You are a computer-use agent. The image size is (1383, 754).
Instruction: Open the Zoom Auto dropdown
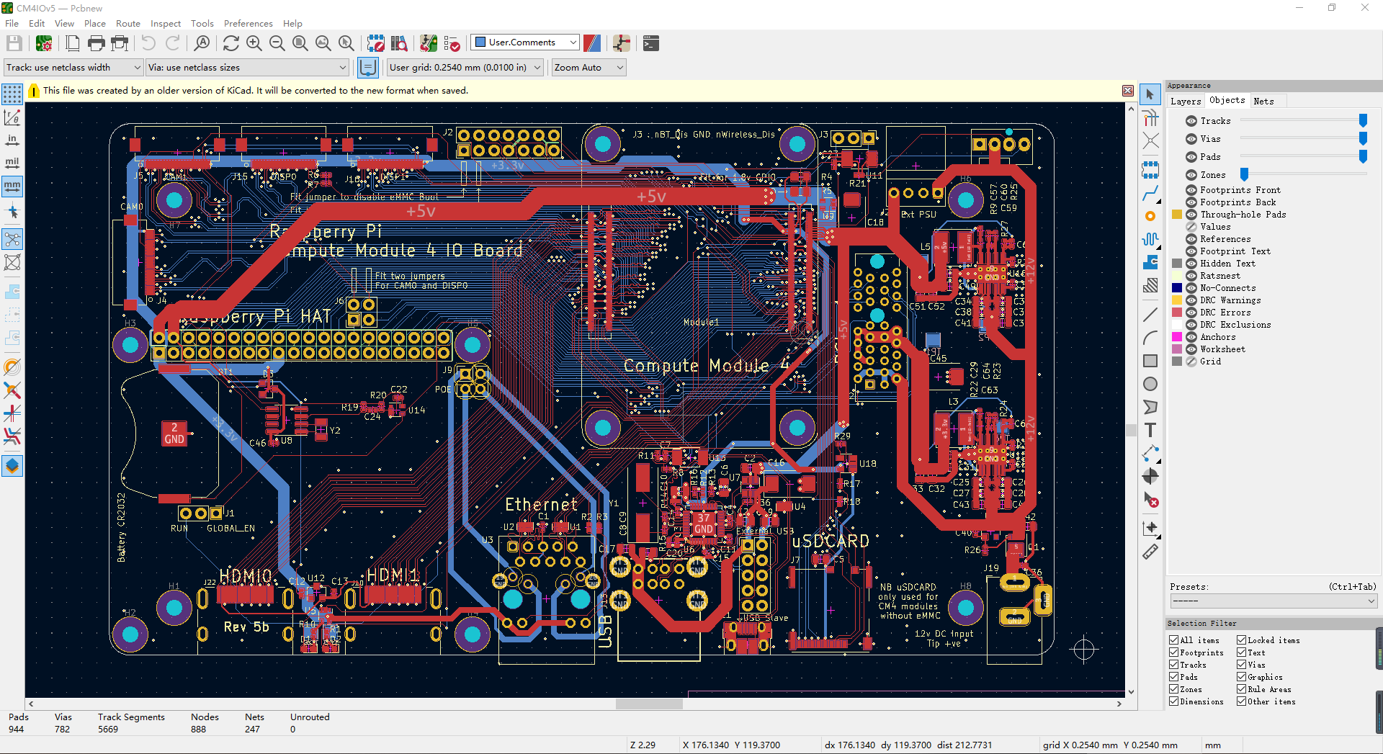click(589, 68)
